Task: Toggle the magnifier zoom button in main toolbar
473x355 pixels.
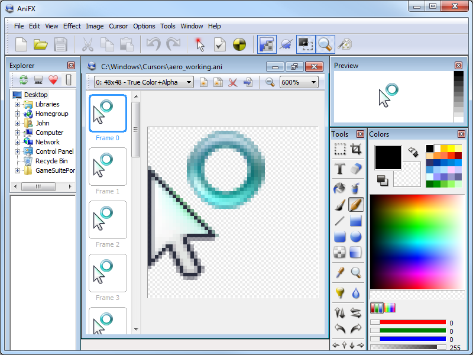Action: (x=325, y=44)
